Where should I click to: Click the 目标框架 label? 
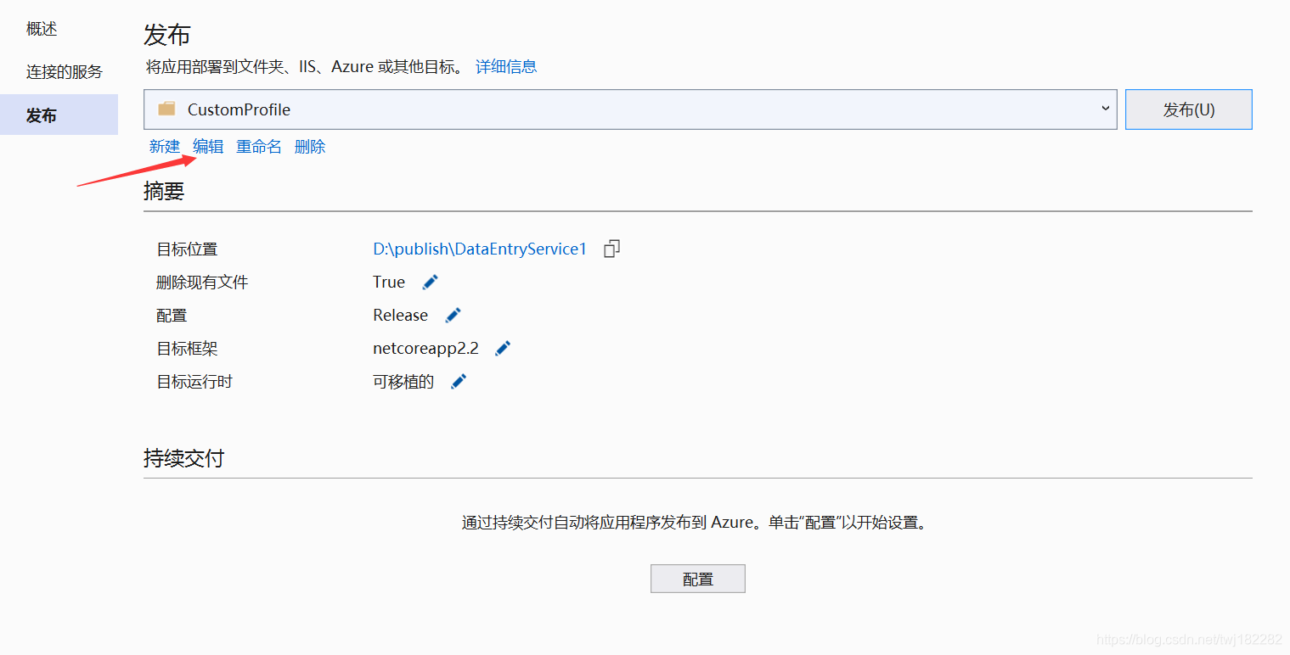187,348
